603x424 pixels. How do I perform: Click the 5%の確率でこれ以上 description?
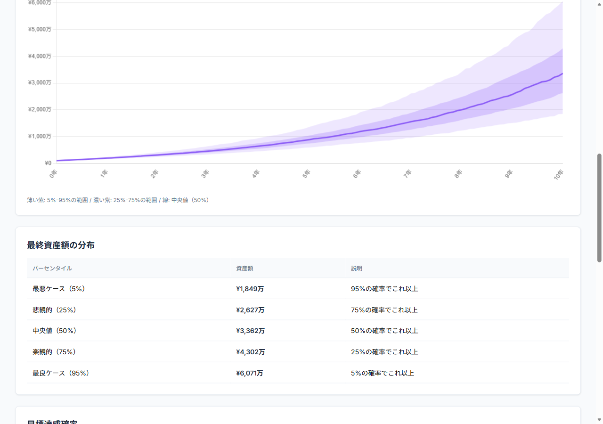click(382, 373)
